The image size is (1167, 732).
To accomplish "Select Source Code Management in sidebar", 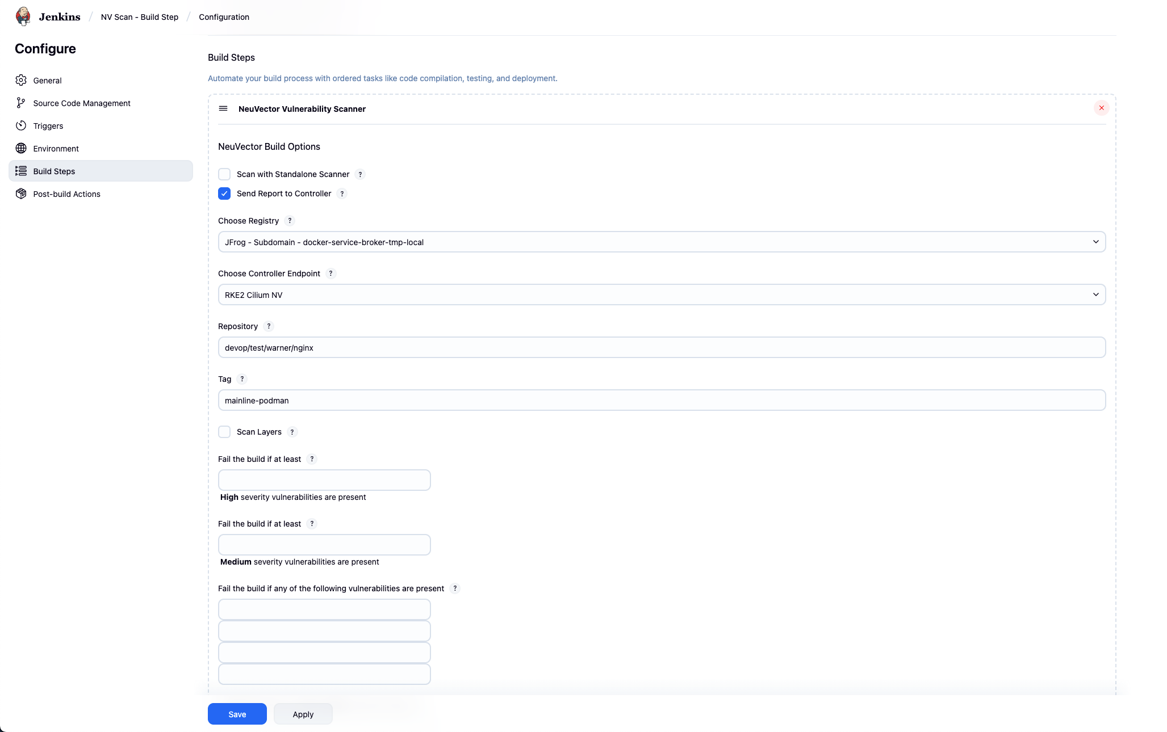I will click(82, 103).
